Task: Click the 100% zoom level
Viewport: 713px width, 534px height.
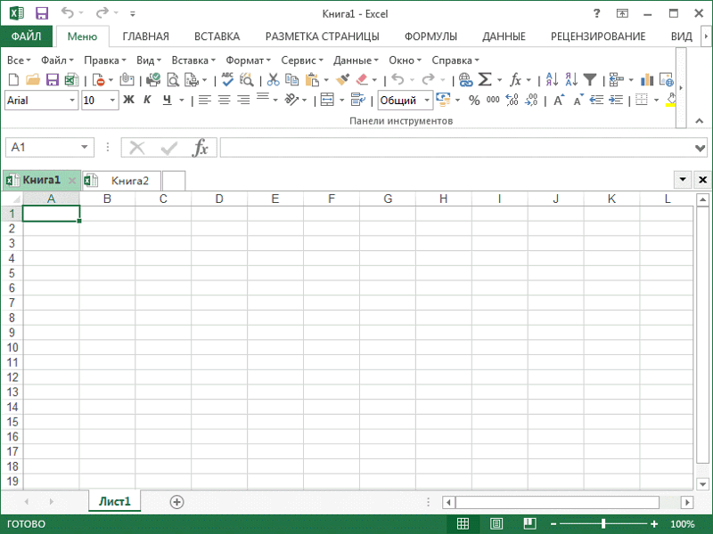Action: pos(682,524)
